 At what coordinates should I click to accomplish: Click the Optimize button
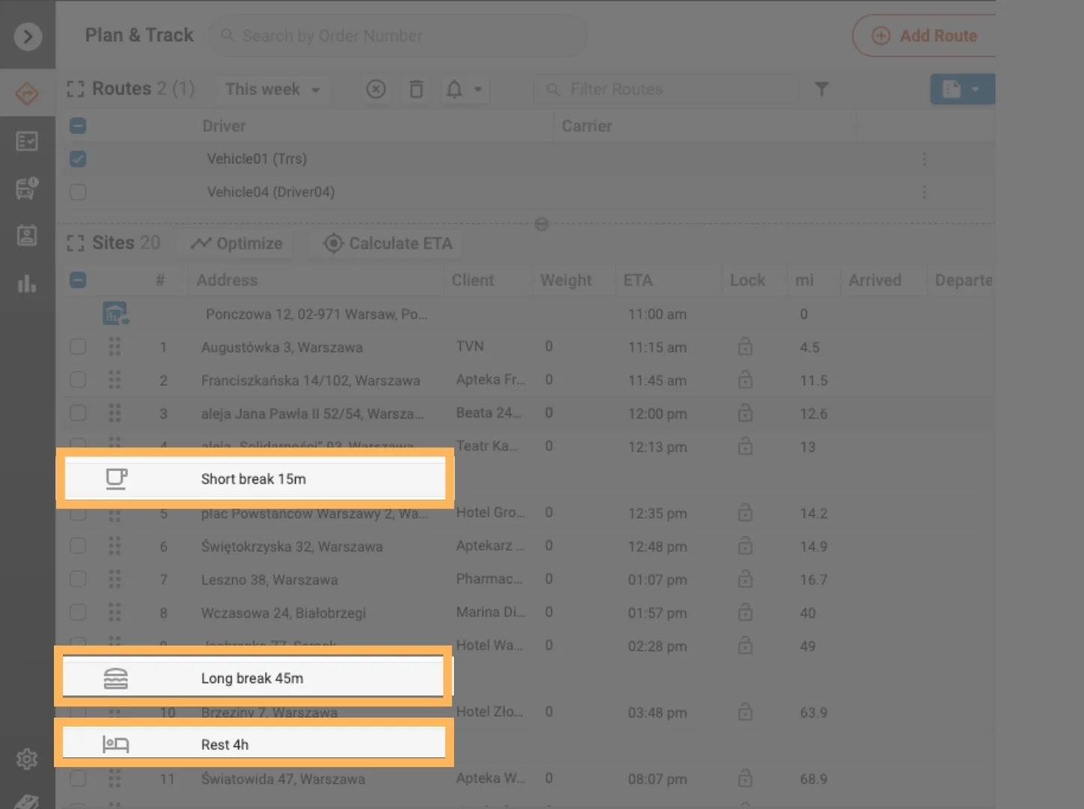236,243
